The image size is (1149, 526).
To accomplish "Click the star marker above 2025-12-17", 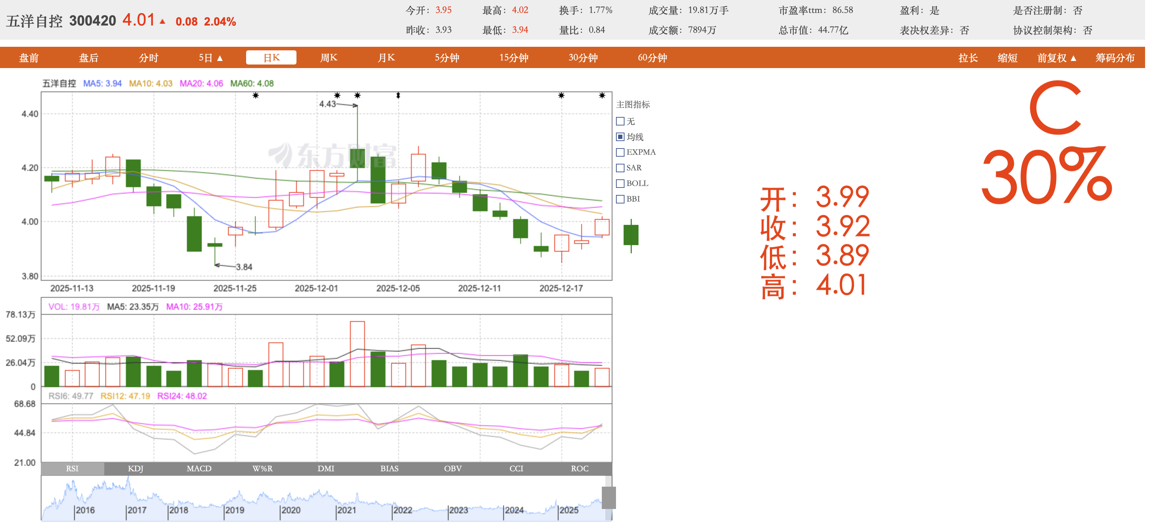I will (x=561, y=95).
